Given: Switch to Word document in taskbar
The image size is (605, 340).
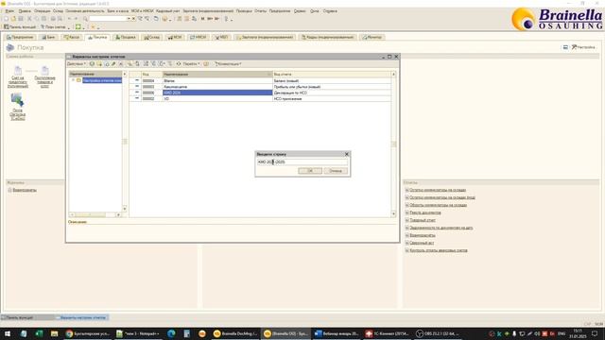Looking at the screenshot, I should pyautogui.click(x=337, y=333).
